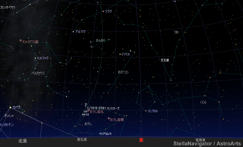Click the イリジウム18 satellite label
Viewport: 243px width, 147px height.
coord(105,134)
